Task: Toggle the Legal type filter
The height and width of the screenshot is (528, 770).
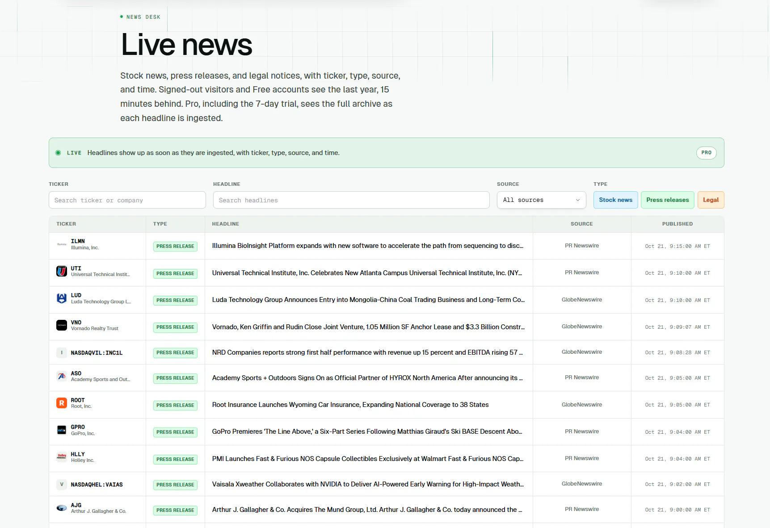Action: pyautogui.click(x=711, y=200)
